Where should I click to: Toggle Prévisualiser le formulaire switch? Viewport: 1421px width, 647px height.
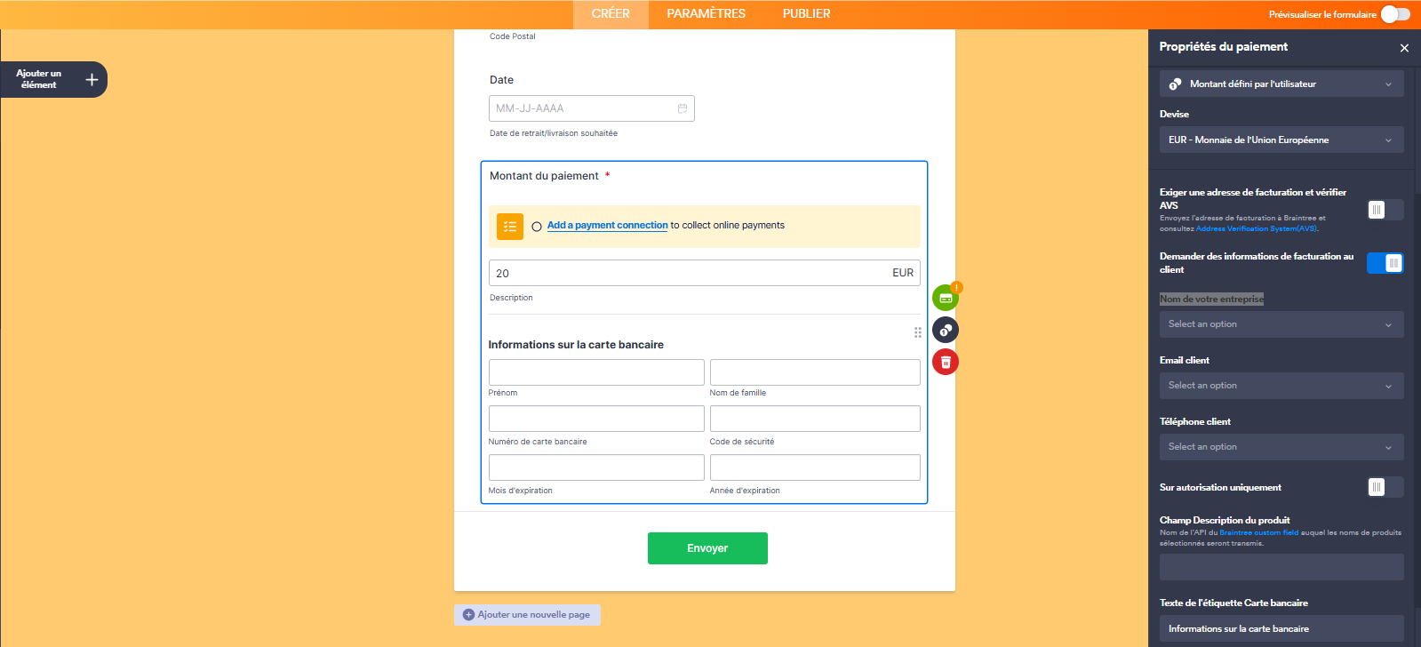click(x=1395, y=14)
